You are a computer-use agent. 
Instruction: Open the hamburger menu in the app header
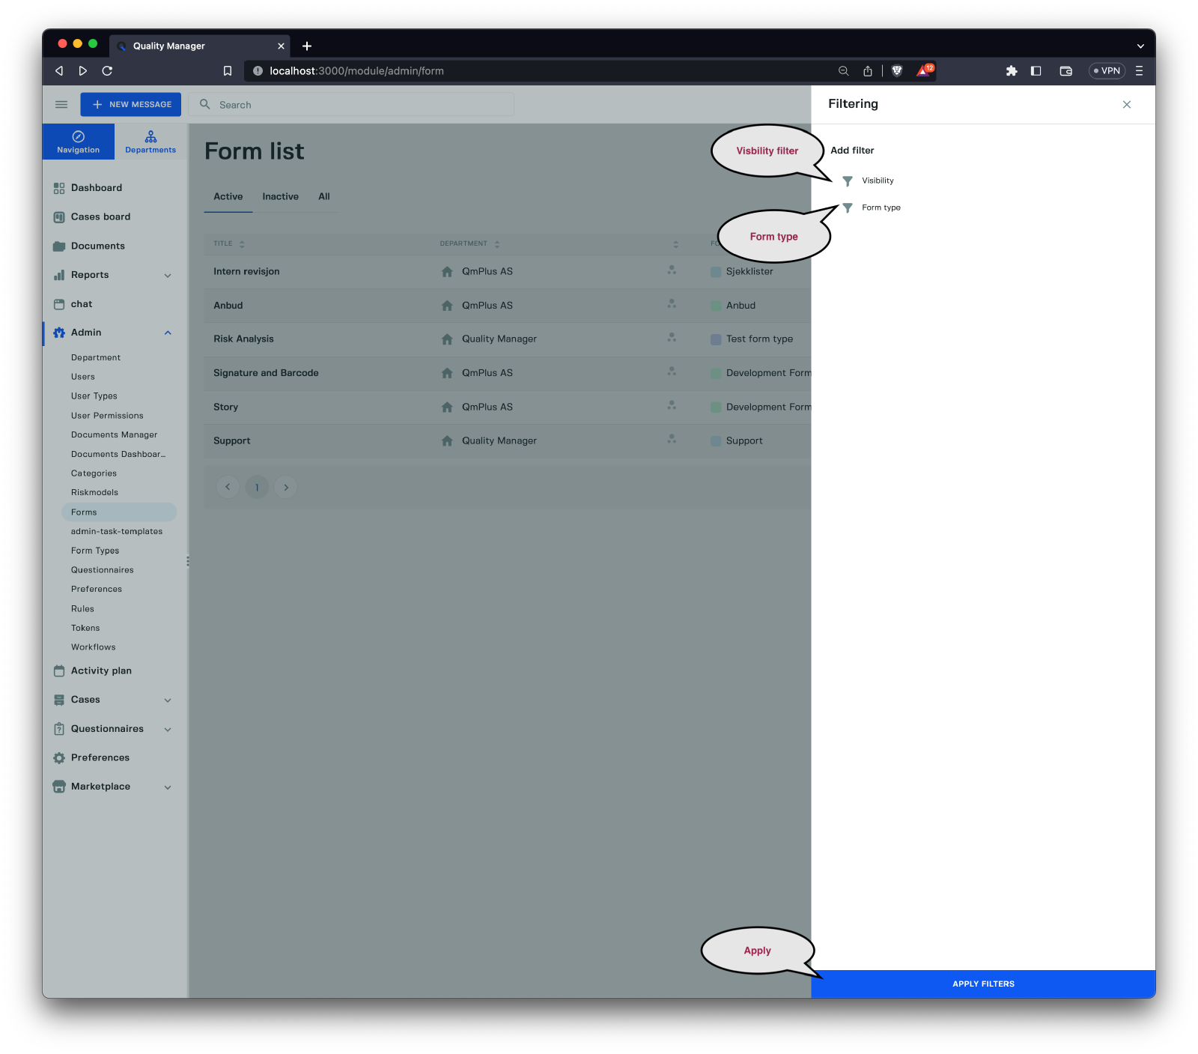click(61, 105)
